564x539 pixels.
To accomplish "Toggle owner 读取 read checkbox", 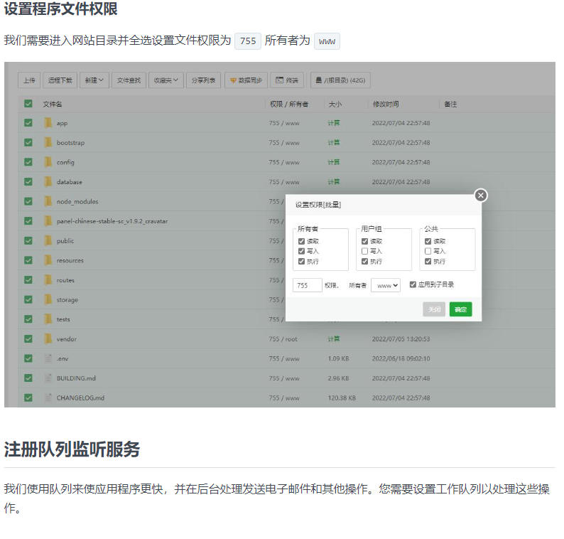I will 301,241.
